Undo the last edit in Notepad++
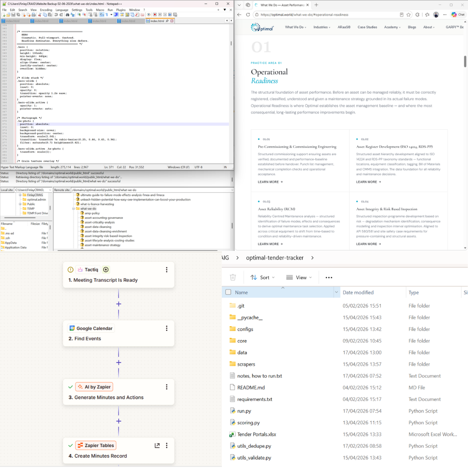This screenshot has width=468, height=468. tap(56, 15)
